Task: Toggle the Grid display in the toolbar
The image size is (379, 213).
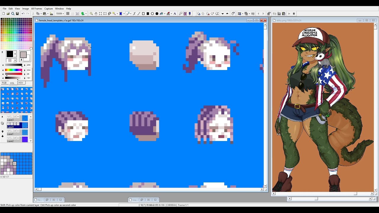Action: click(73, 14)
